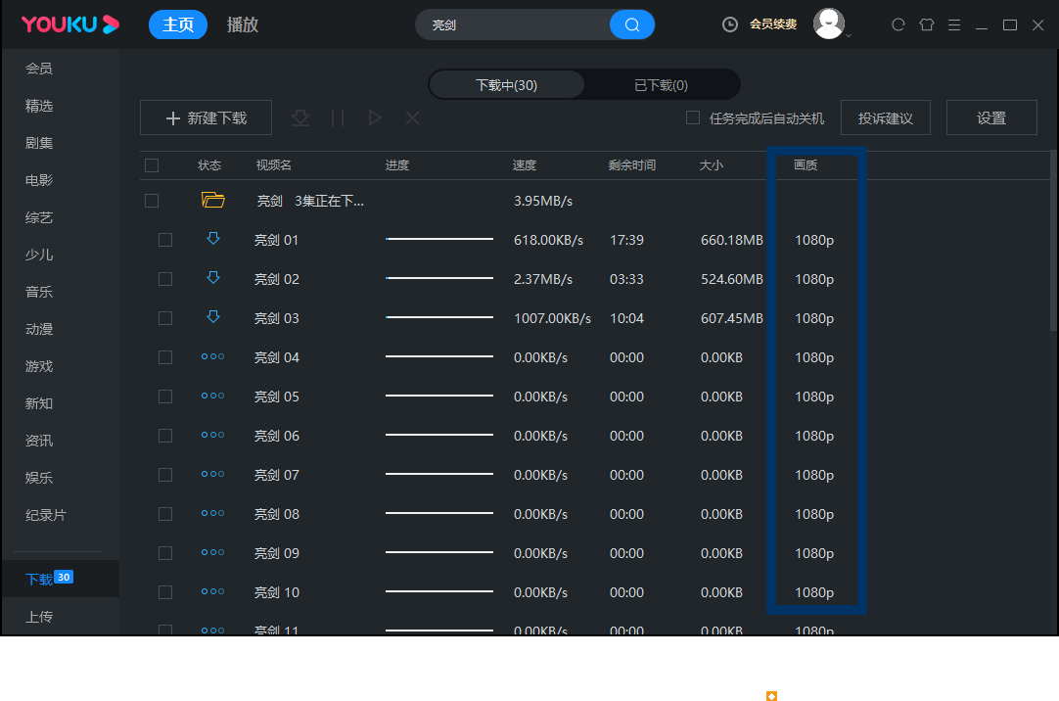1059x701 pixels.
Task: Click waiting dots icon for 亮剑 04
Action: [x=212, y=356]
